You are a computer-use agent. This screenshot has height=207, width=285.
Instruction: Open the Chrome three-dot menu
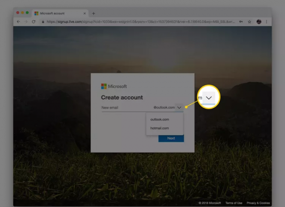(267, 22)
